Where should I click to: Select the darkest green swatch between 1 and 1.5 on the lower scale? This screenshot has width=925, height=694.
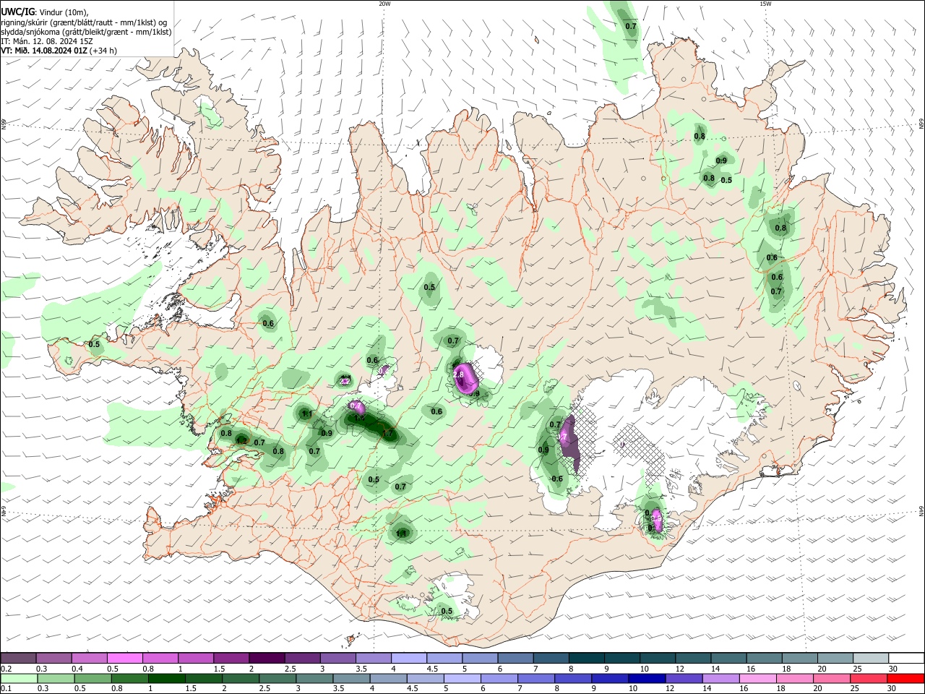(167, 678)
